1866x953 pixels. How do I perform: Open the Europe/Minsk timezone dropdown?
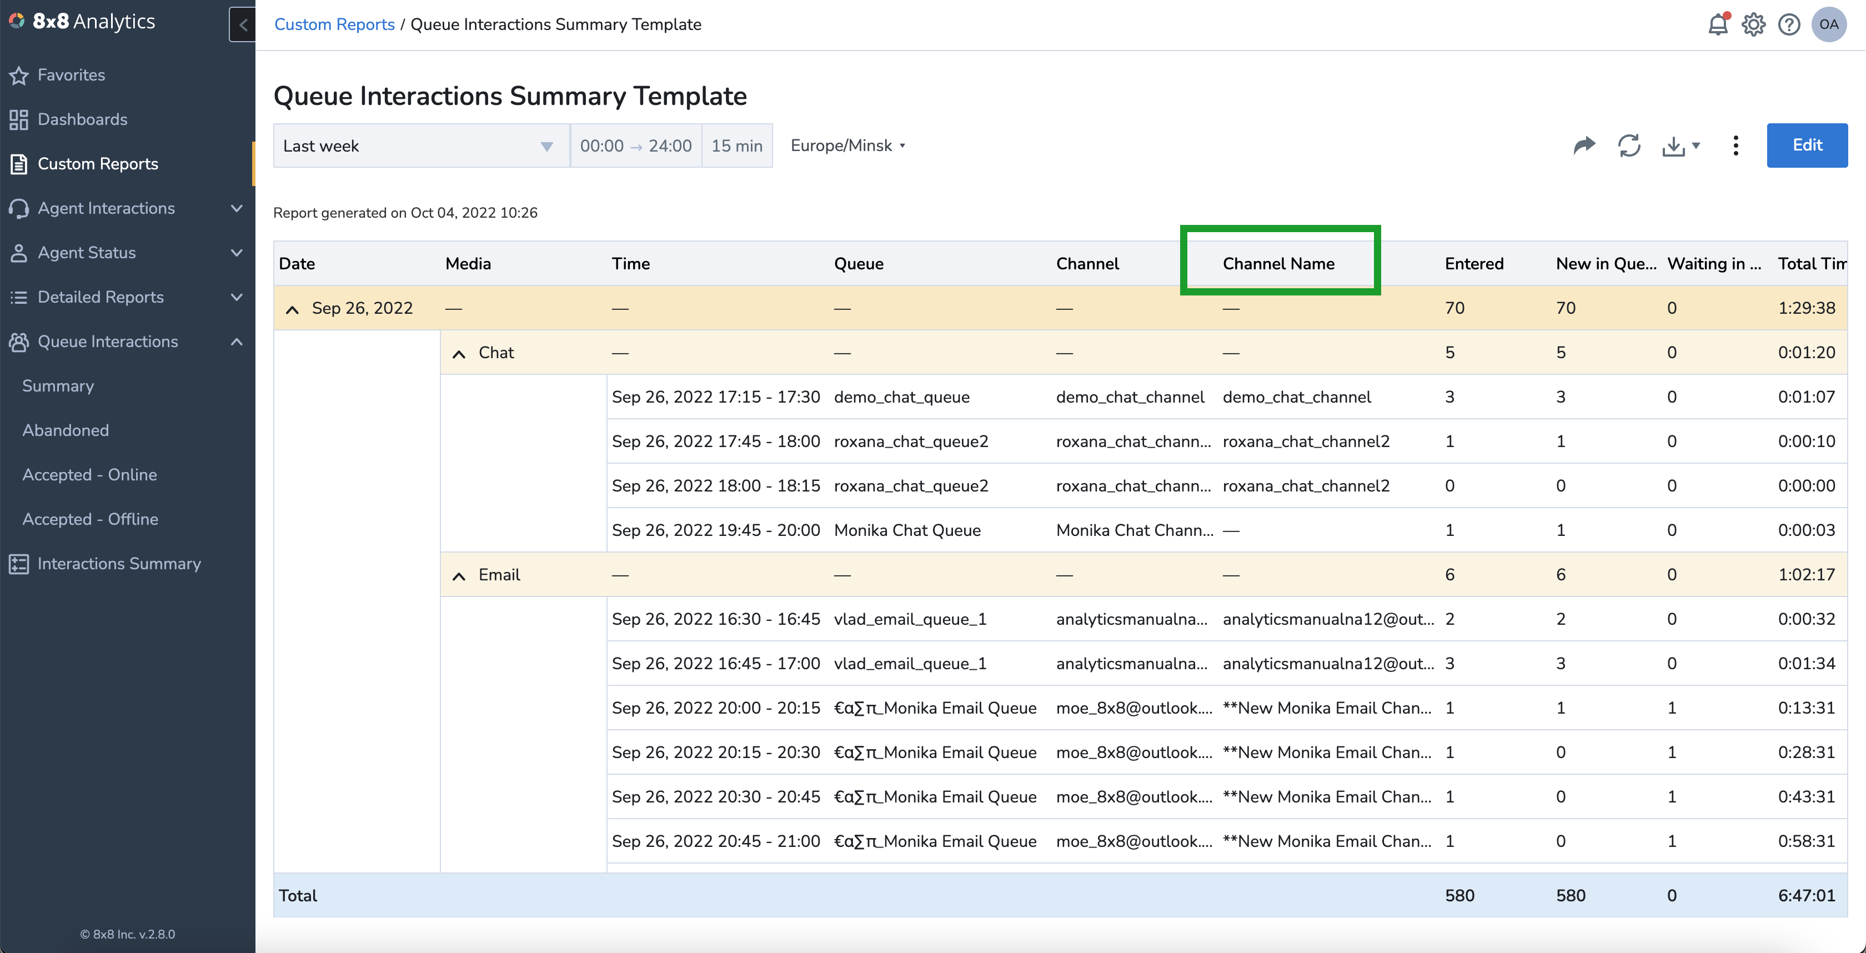coord(848,146)
